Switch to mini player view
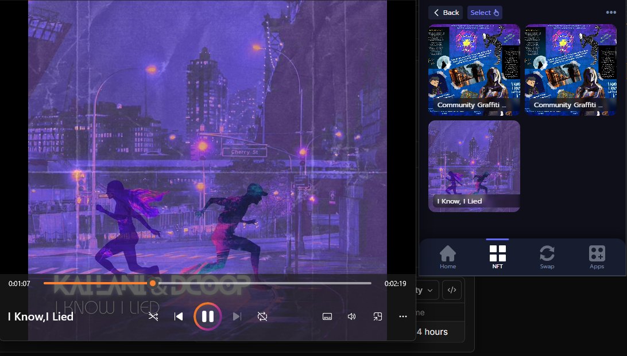The image size is (627, 356). click(377, 316)
